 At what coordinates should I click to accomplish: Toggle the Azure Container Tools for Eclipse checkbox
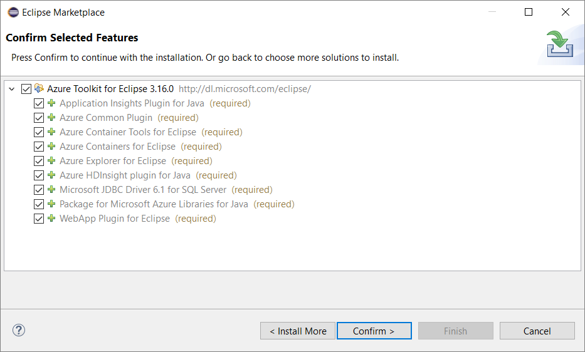(x=39, y=132)
